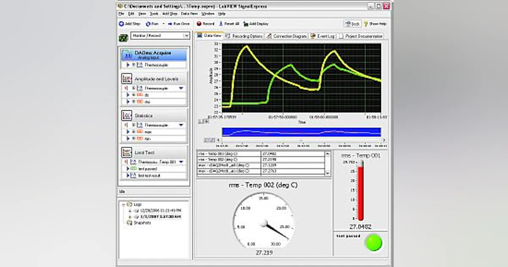This screenshot has height=267, width=508.
Task: Click the Event Log tab icon
Action: point(313,36)
